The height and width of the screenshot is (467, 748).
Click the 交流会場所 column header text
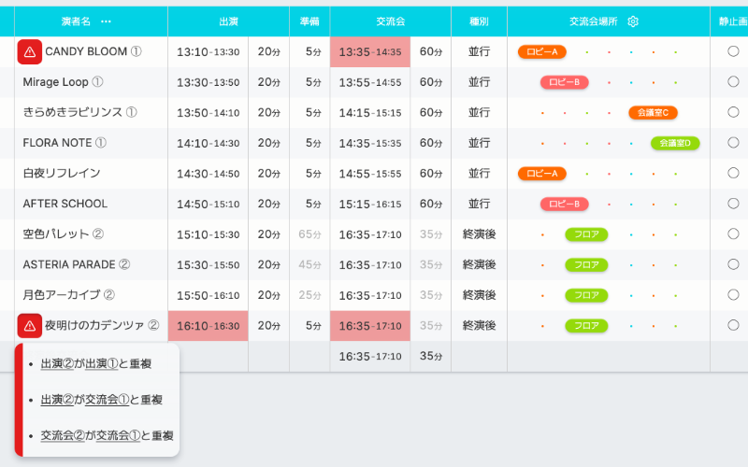594,21
